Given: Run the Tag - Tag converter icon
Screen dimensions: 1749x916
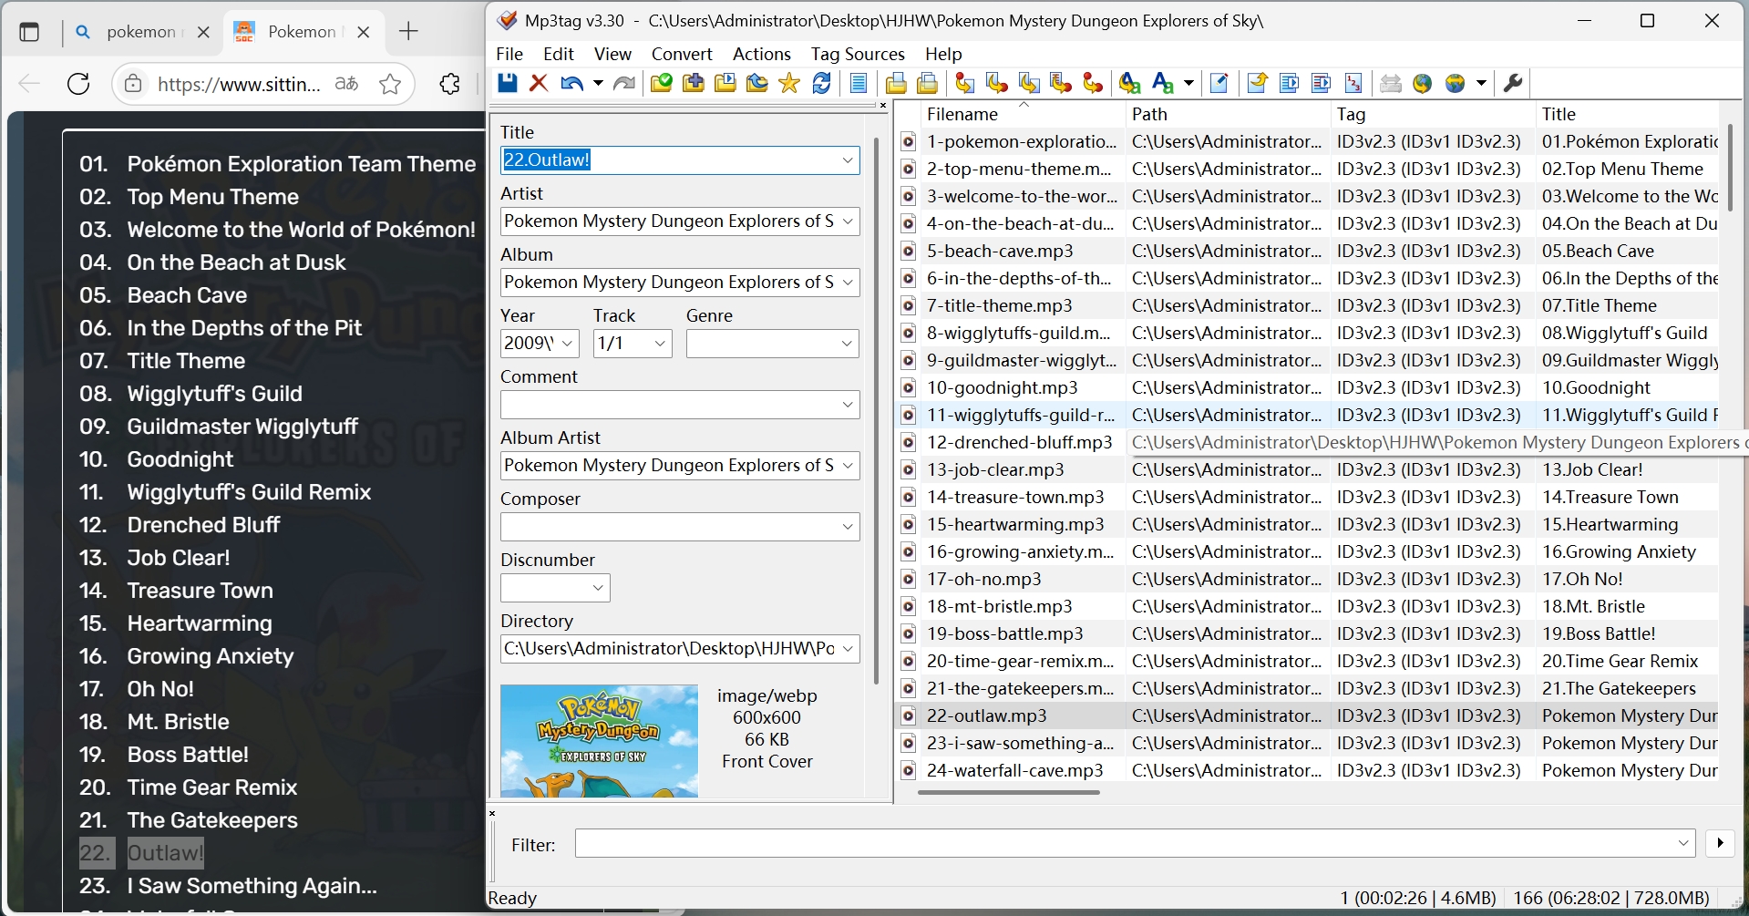Looking at the screenshot, I should click(x=1093, y=83).
